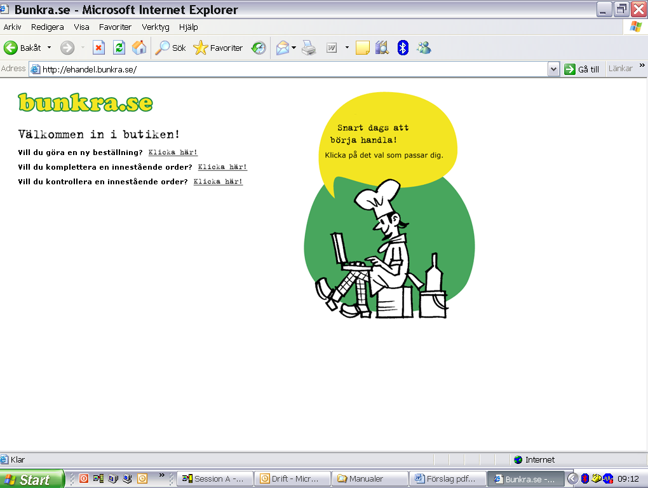Click the Gå till button
Screen dimensions: 648x488
tap(582, 69)
